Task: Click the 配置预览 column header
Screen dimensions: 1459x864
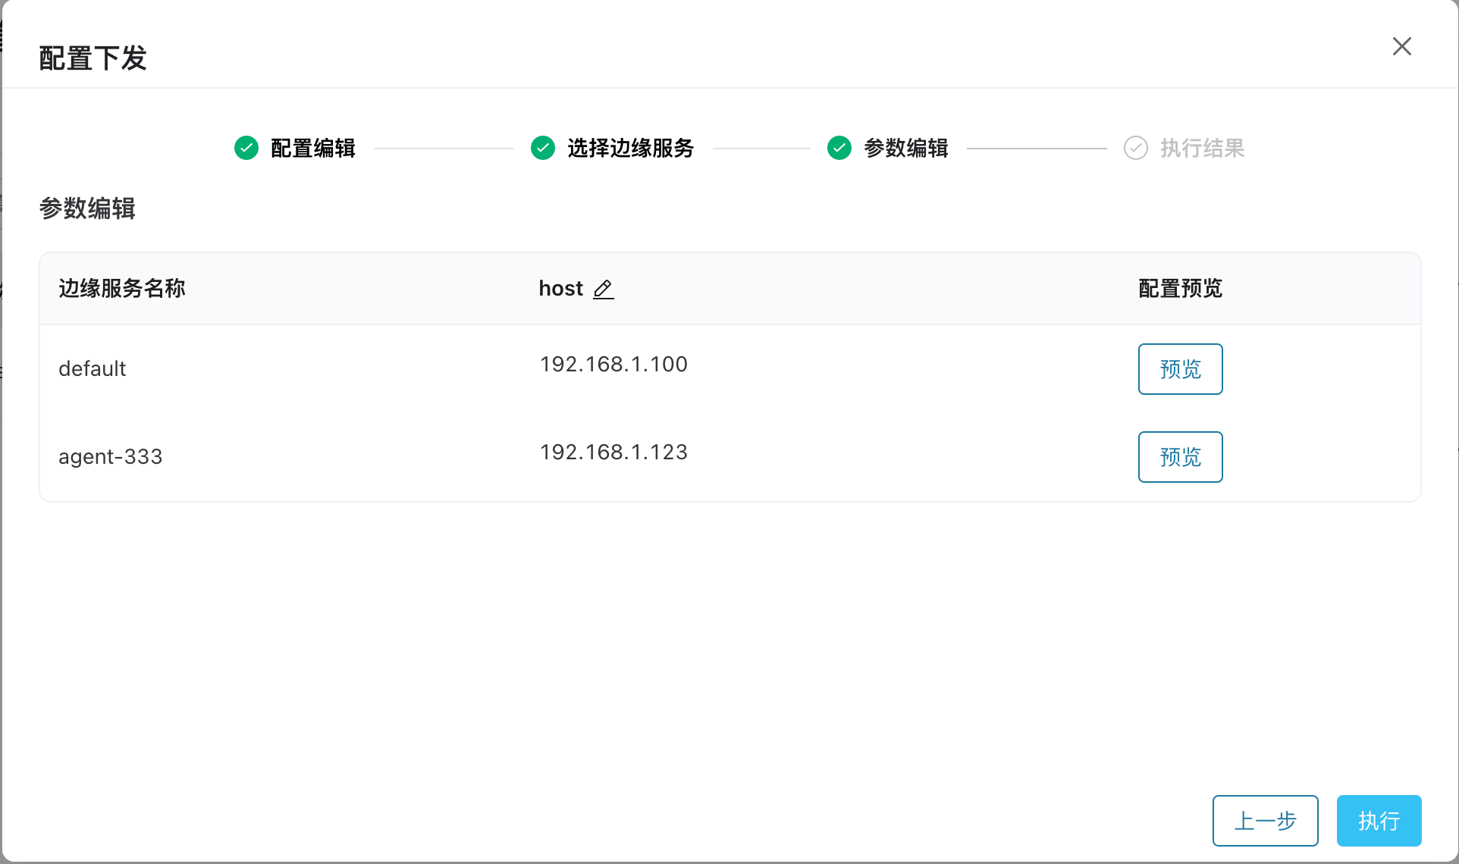Action: 1180,289
